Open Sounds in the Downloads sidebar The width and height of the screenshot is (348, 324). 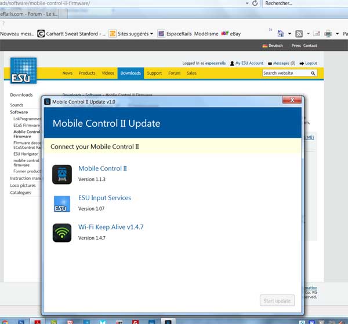pyautogui.click(x=17, y=105)
